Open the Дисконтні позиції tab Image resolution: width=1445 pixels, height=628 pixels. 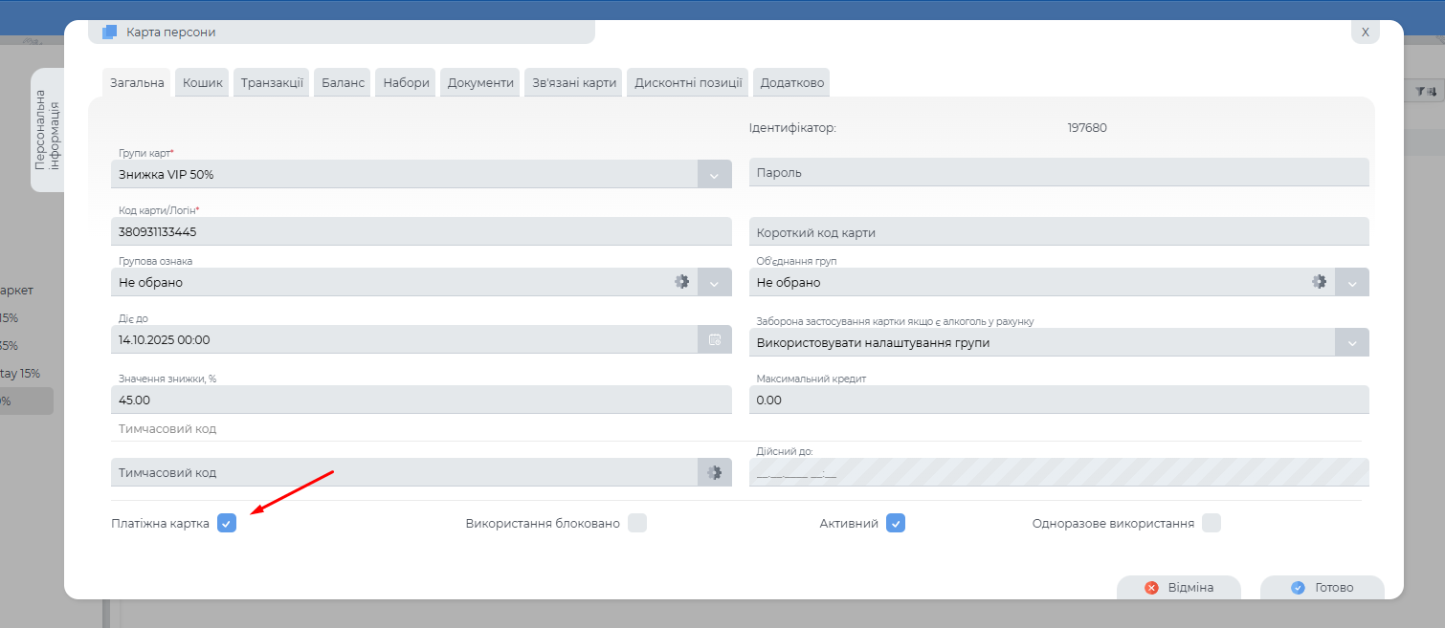click(688, 83)
